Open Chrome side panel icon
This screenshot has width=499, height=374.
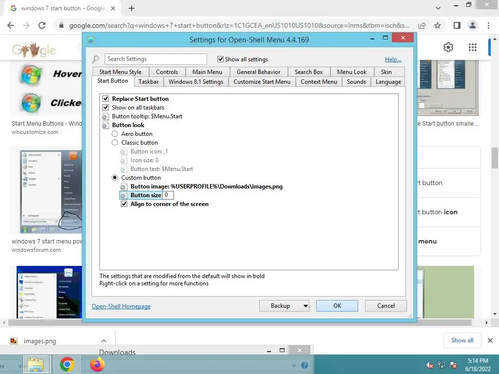tap(457, 25)
